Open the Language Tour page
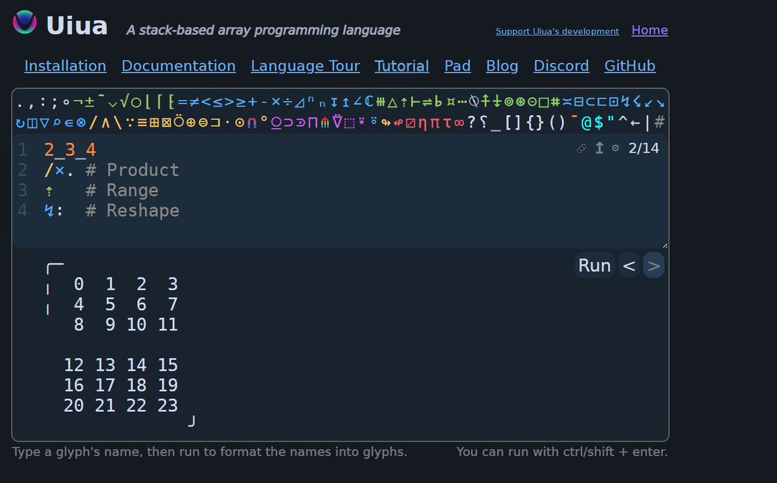777x483 pixels. [305, 66]
